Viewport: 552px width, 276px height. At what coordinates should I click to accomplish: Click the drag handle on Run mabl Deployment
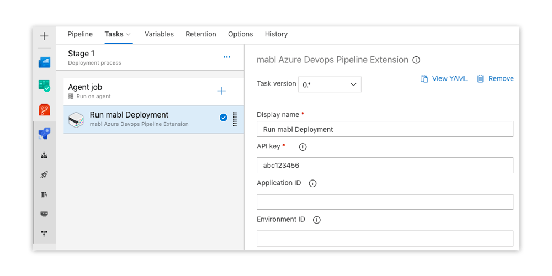point(235,119)
